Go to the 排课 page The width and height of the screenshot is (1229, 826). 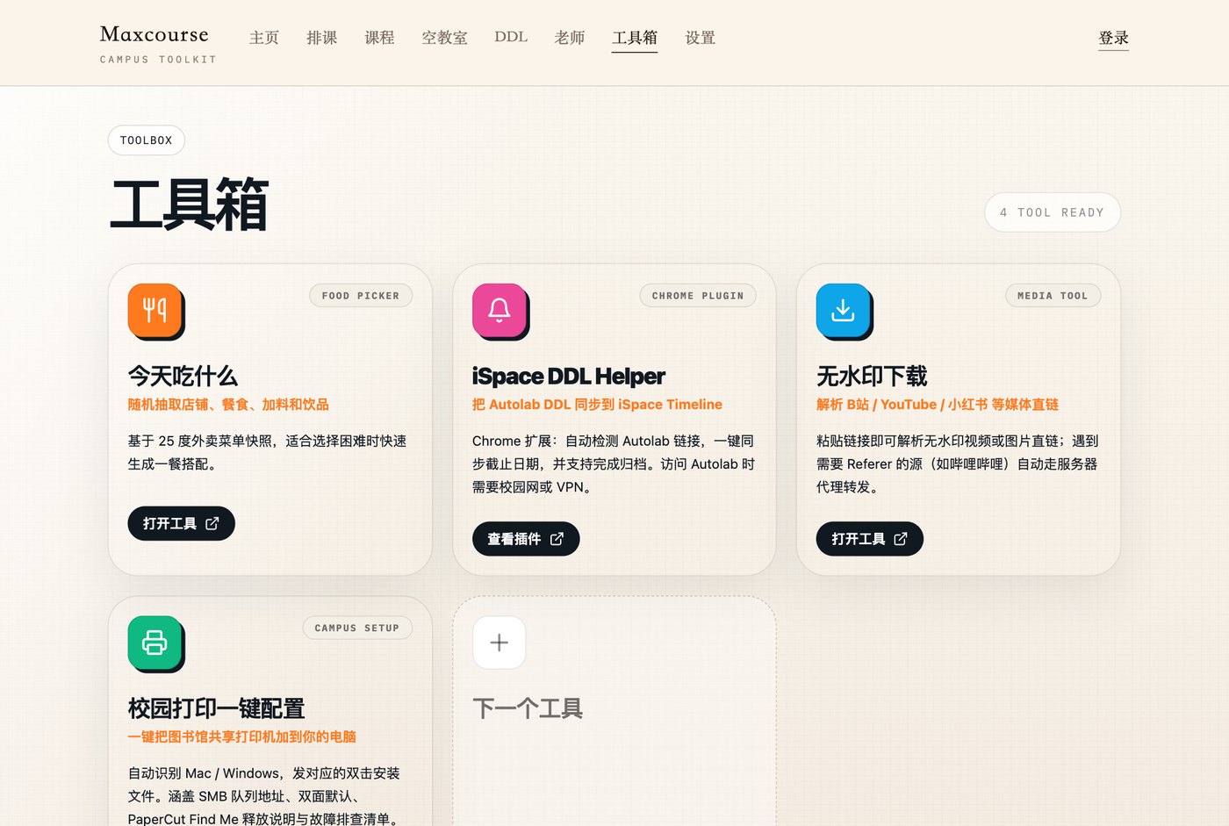pyautogui.click(x=322, y=38)
